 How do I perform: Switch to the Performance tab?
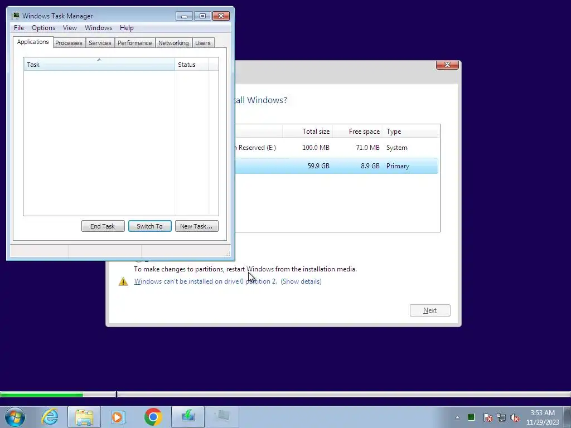(x=135, y=43)
